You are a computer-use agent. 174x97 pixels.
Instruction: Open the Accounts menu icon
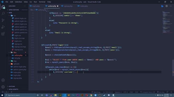(x=3, y=80)
